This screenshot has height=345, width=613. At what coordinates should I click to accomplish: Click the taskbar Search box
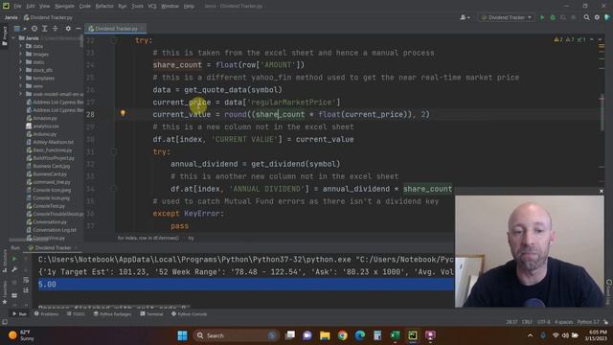click(x=236, y=335)
